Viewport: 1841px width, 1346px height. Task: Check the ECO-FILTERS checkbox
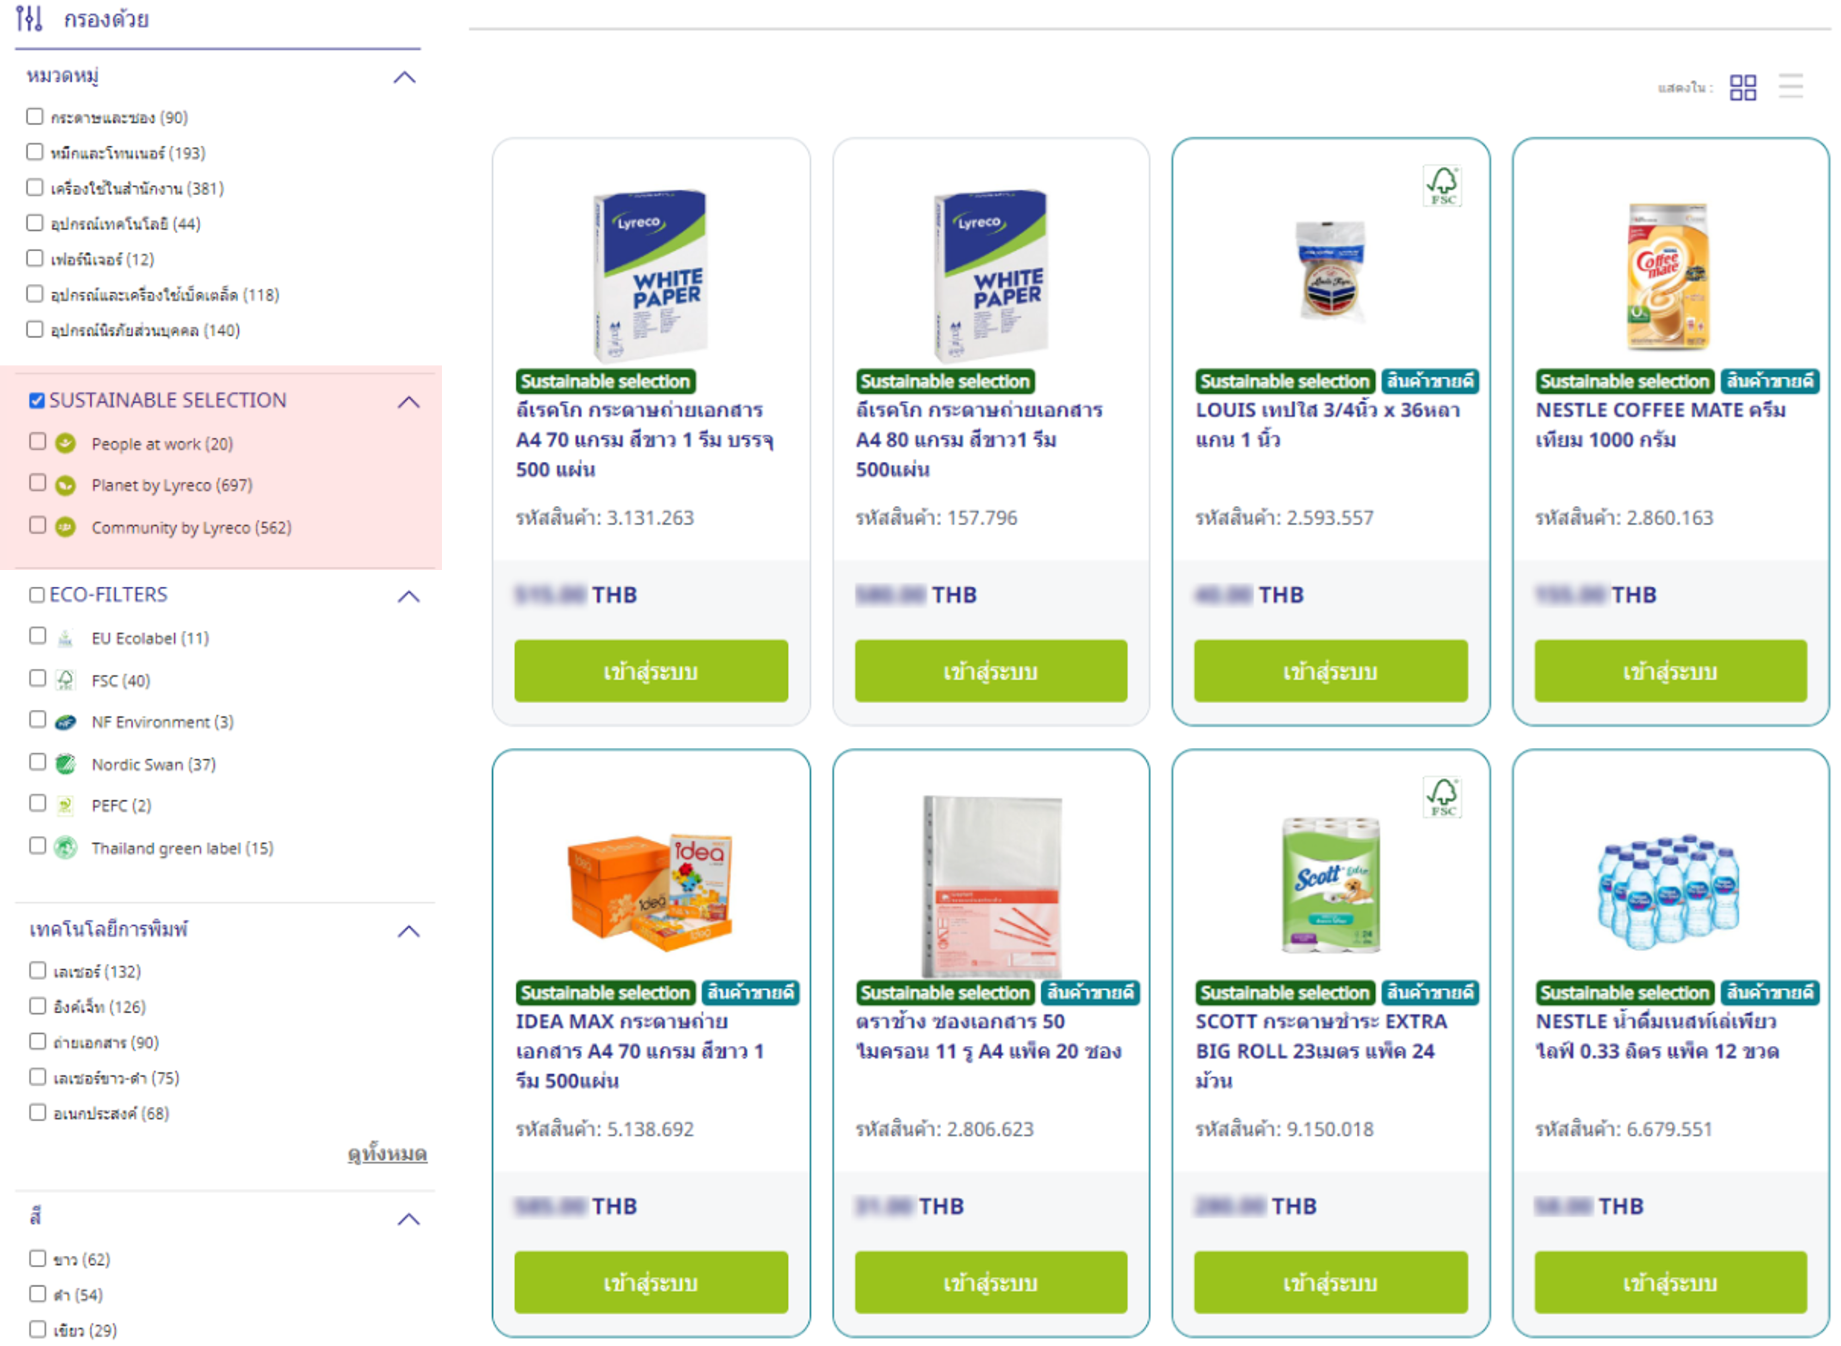36,595
